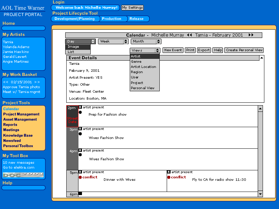Choose List from the Day dropdown
279x209 pixels.
pyautogui.click(x=71, y=52)
